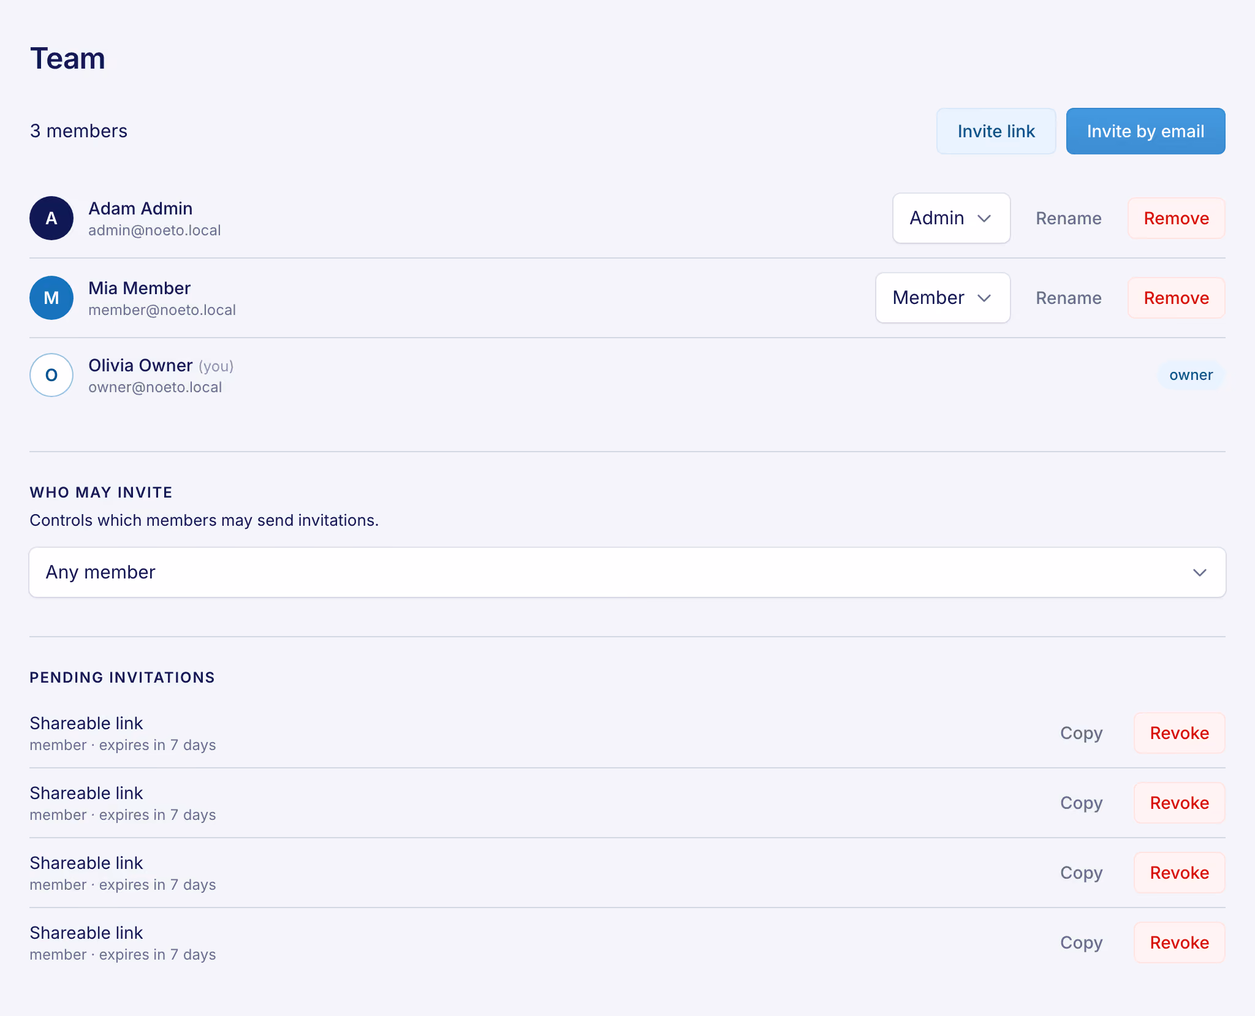Copy the first shareable link

click(x=1082, y=733)
